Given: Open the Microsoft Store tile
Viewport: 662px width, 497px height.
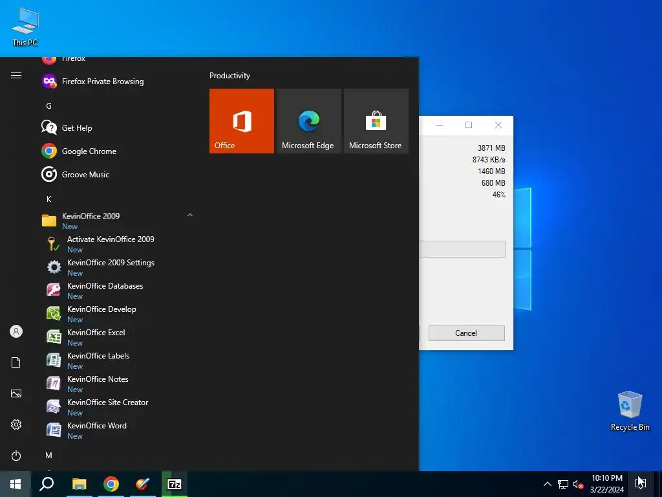Looking at the screenshot, I should tap(376, 121).
